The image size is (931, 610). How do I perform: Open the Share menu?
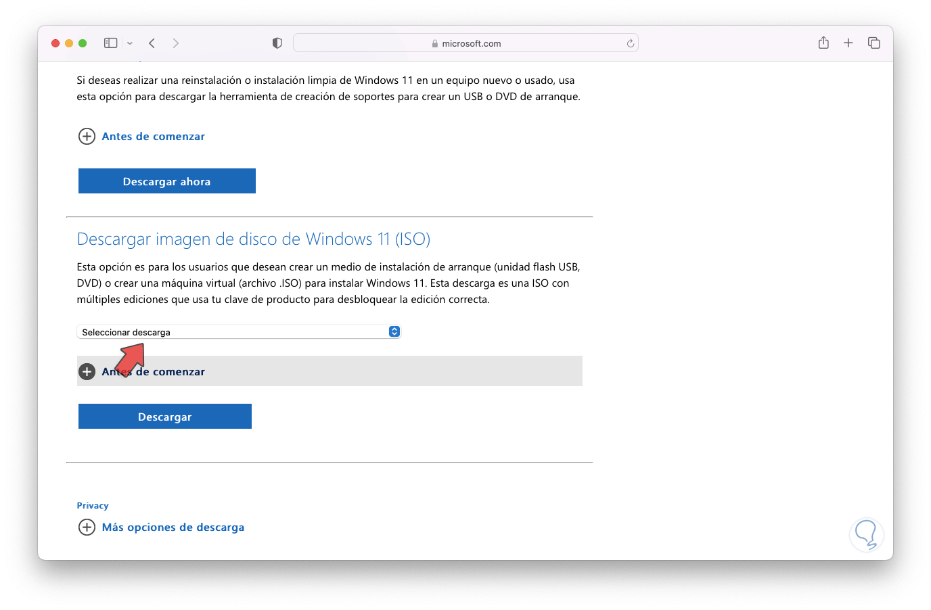pos(823,43)
